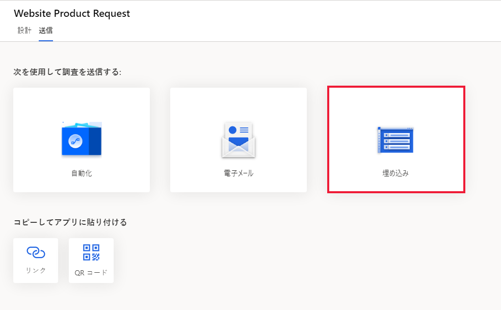
Task: Click the QR コード copy option
Action: (x=91, y=260)
